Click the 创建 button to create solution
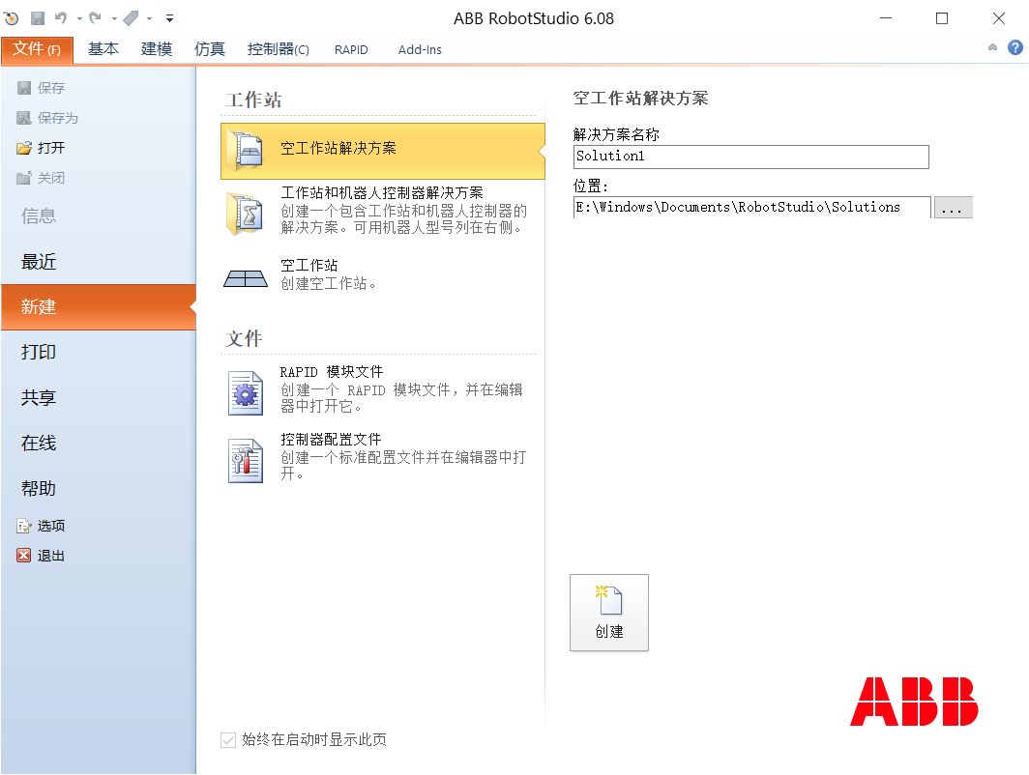Viewport: 1029px width, 775px height. [609, 612]
